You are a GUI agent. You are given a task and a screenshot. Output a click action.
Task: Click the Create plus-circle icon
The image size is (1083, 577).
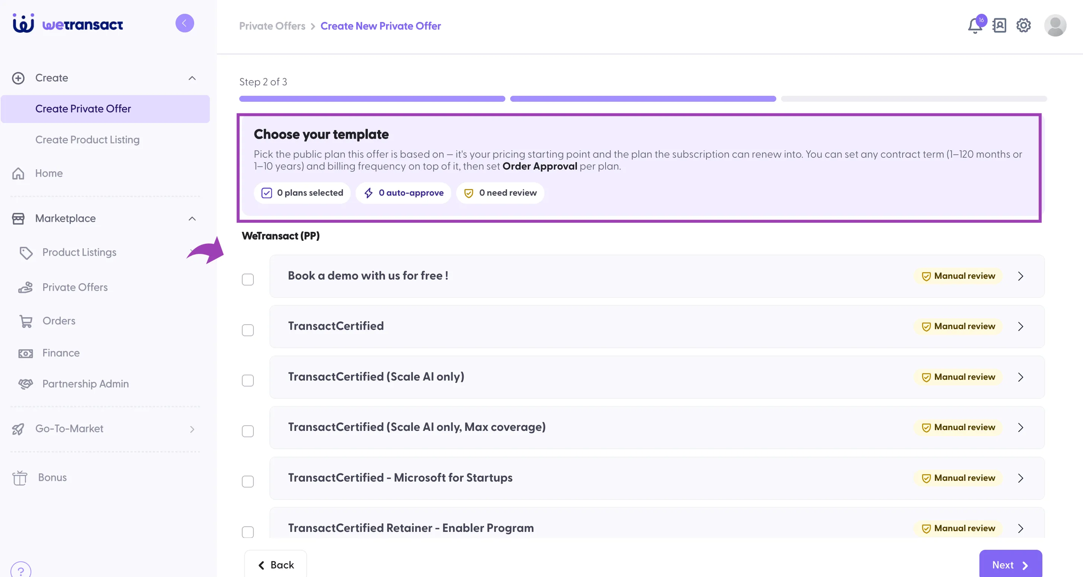pyautogui.click(x=18, y=78)
